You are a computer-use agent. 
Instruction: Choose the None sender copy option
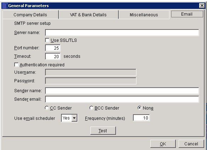click(139, 108)
